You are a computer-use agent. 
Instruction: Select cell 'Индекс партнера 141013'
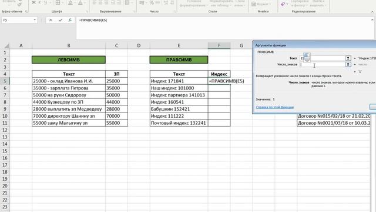[179, 95]
